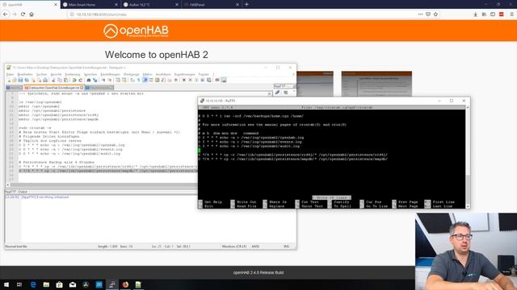
Task: Open Makro menu in Notepad++
Action: [x=147, y=74]
